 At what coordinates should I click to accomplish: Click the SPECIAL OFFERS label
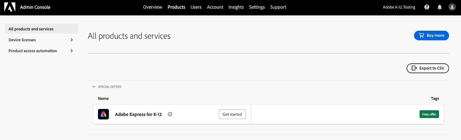pos(109,87)
